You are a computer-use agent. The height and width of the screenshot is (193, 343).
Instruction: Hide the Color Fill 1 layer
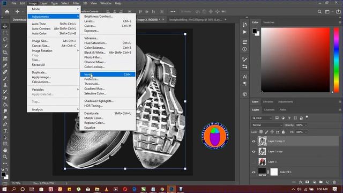point(253,172)
